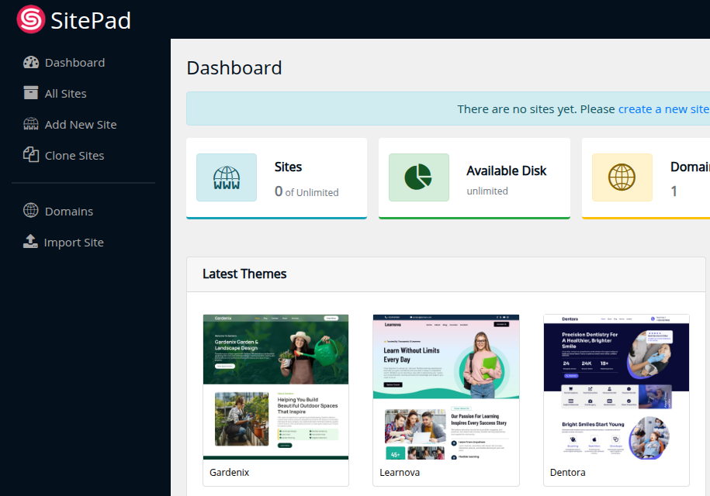Click the Dashboard gauge icon in sidebar
This screenshot has height=496, width=710.
(31, 63)
